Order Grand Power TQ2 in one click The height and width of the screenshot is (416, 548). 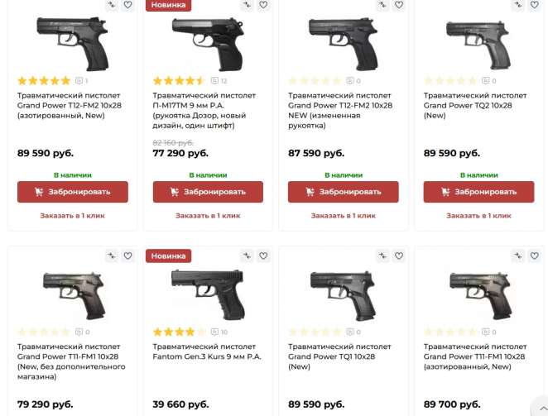coord(479,216)
